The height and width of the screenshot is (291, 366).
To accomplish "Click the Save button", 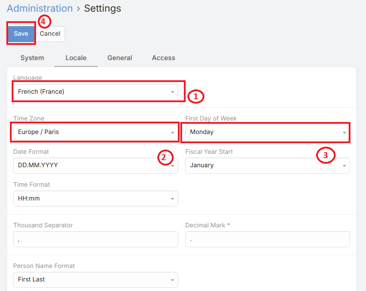I will [21, 34].
